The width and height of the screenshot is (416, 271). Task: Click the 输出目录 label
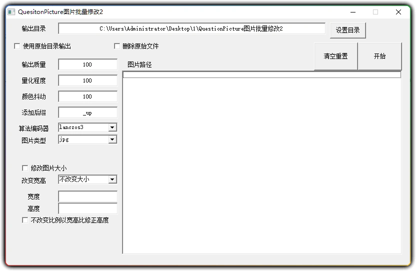click(x=33, y=28)
